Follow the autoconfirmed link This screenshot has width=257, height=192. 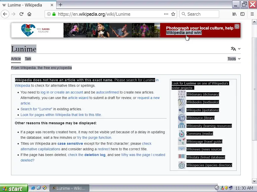107,92
